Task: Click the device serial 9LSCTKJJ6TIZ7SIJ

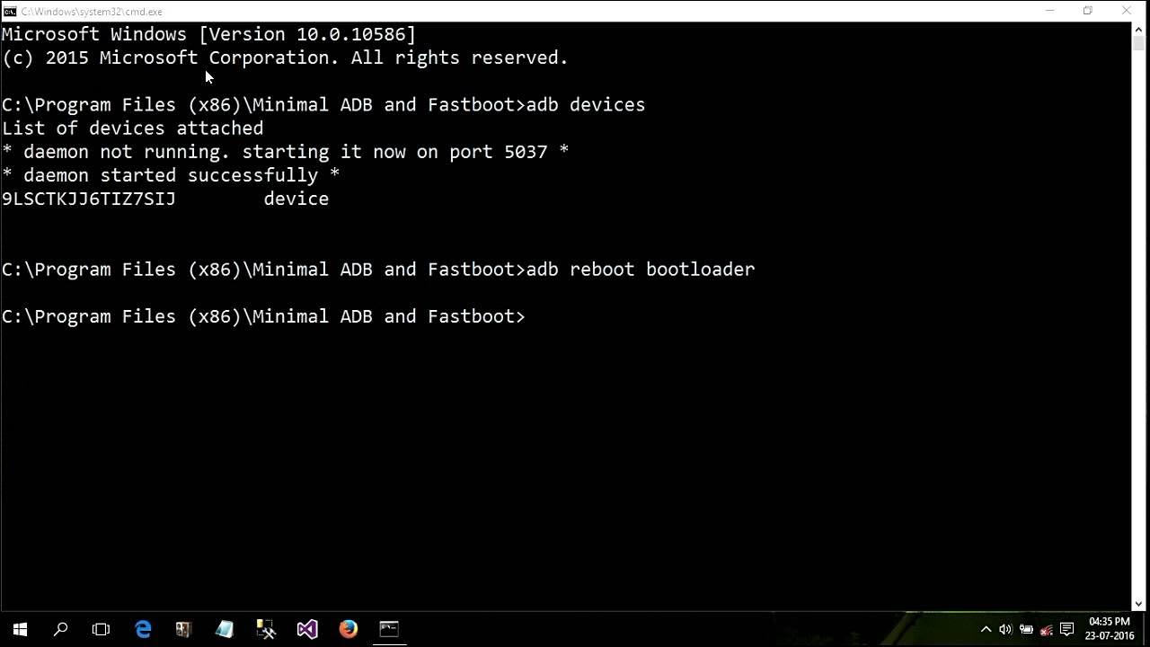Action: coord(89,199)
